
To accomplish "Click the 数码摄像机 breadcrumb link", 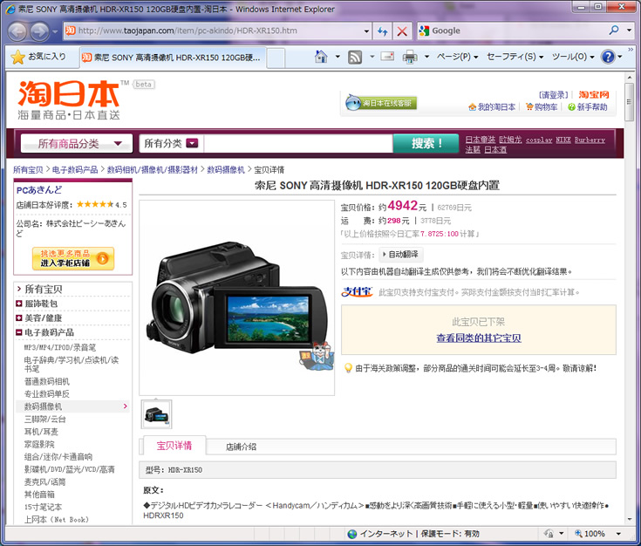I will (x=226, y=169).
